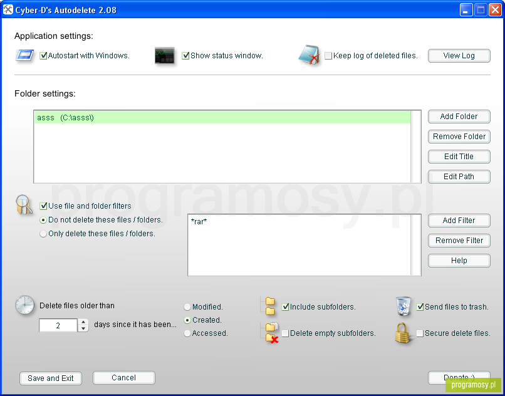Click the gold padlock icon
This screenshot has width=505, height=396.
[x=403, y=333]
